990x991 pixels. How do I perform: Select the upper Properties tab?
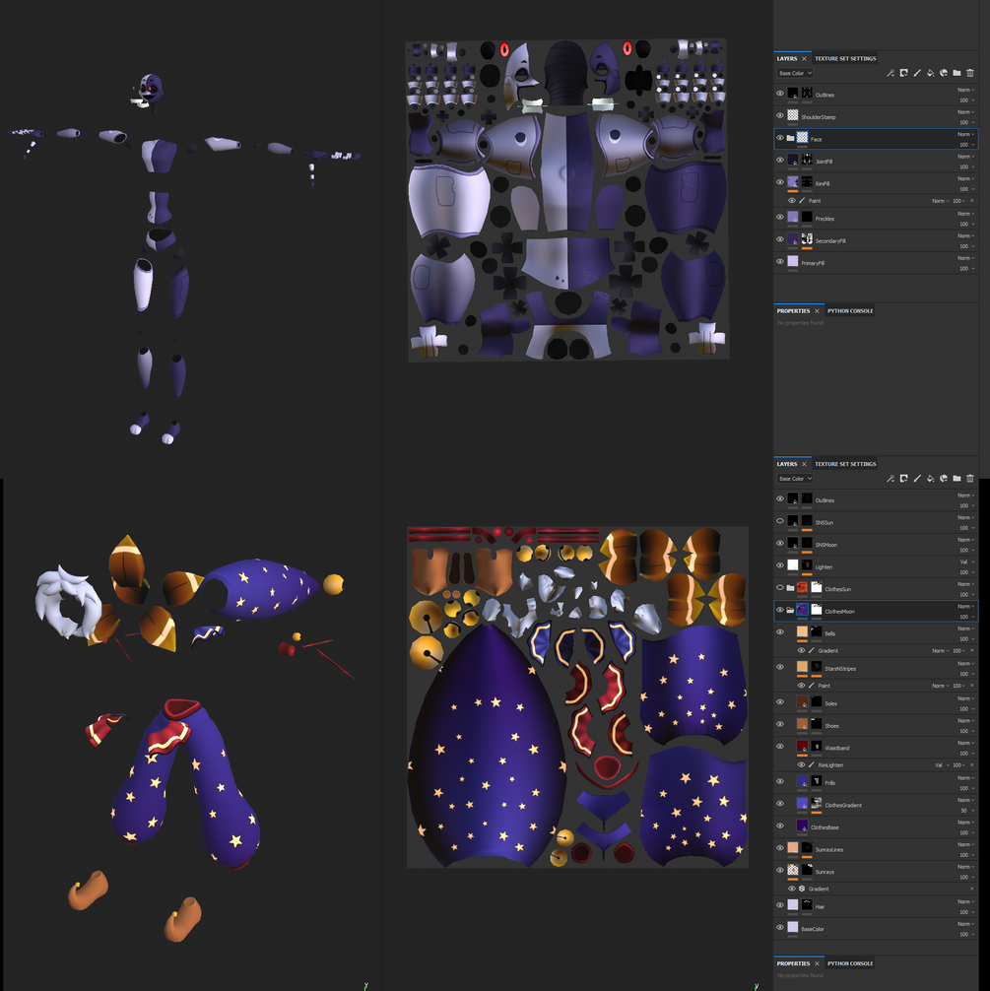793,311
